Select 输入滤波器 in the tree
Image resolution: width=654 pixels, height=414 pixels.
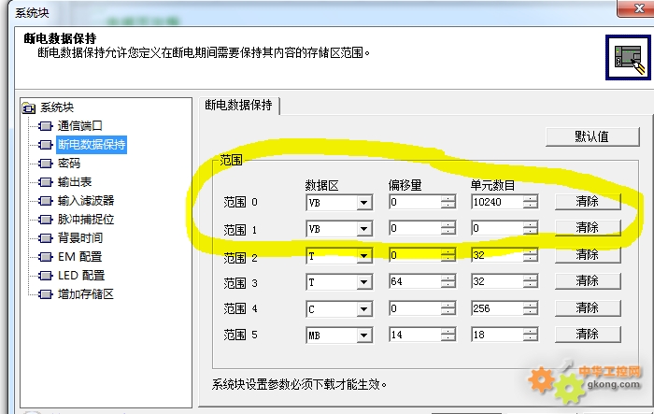coord(86,201)
